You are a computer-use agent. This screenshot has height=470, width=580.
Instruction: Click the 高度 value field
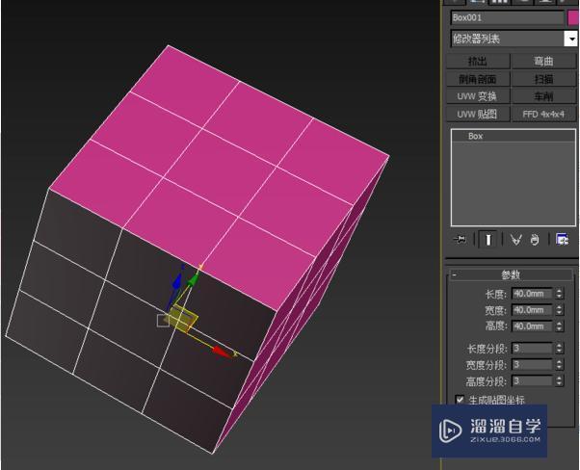click(x=532, y=326)
